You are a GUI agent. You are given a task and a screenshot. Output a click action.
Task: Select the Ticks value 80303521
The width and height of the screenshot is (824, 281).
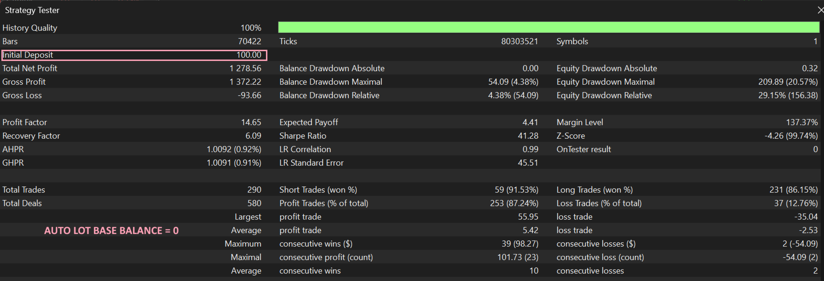(519, 41)
